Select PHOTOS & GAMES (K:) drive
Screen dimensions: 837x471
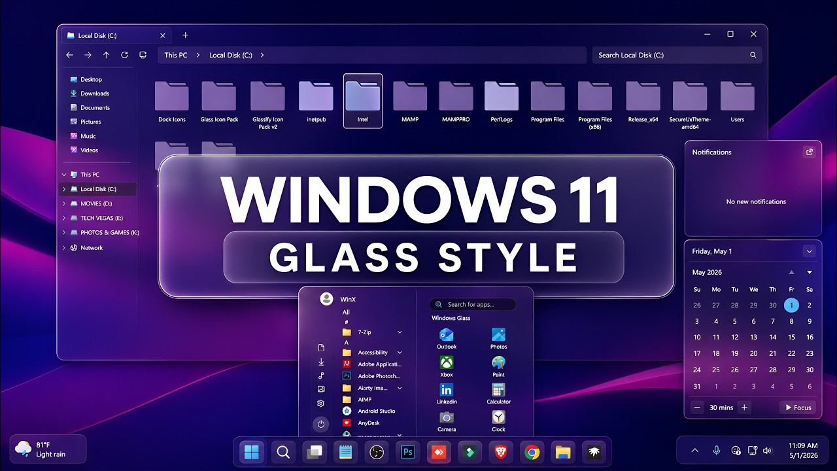(x=105, y=232)
